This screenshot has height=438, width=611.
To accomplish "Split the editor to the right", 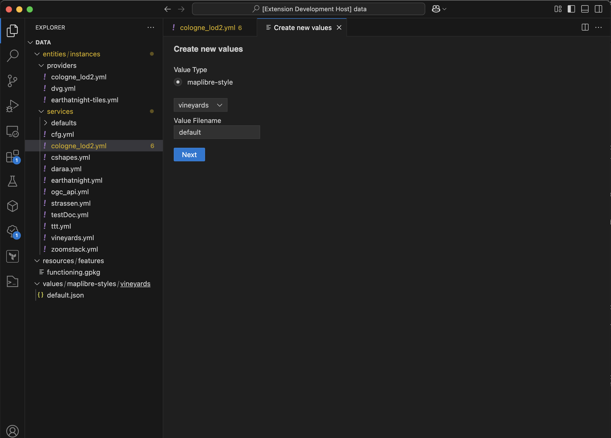I will pos(585,27).
